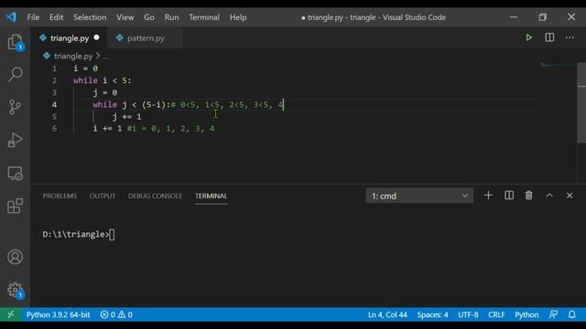Open the View menu
This screenshot has width=586, height=329.
125,17
